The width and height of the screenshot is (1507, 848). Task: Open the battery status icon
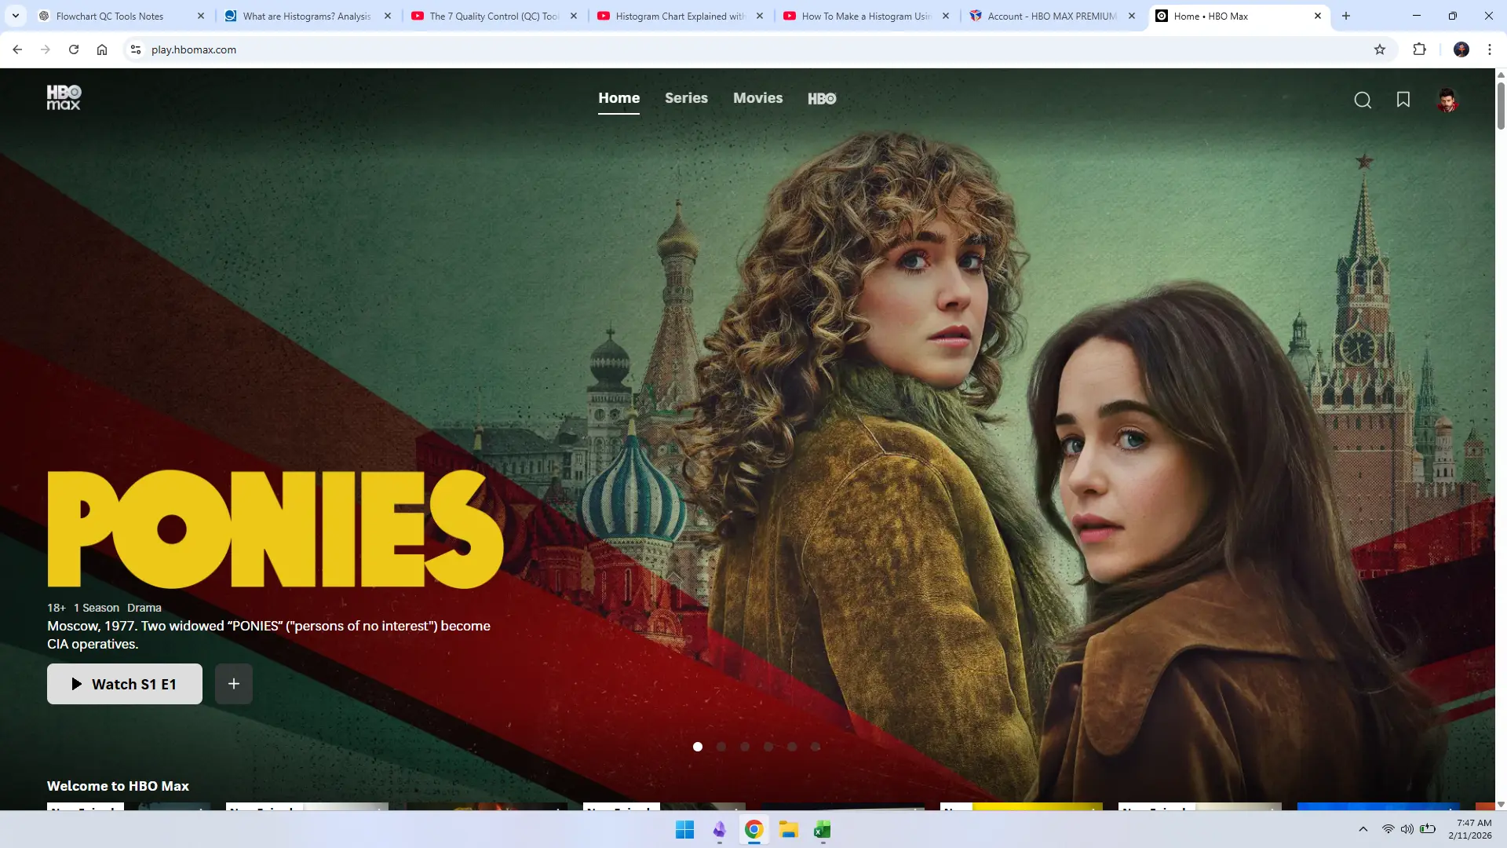[1428, 829]
